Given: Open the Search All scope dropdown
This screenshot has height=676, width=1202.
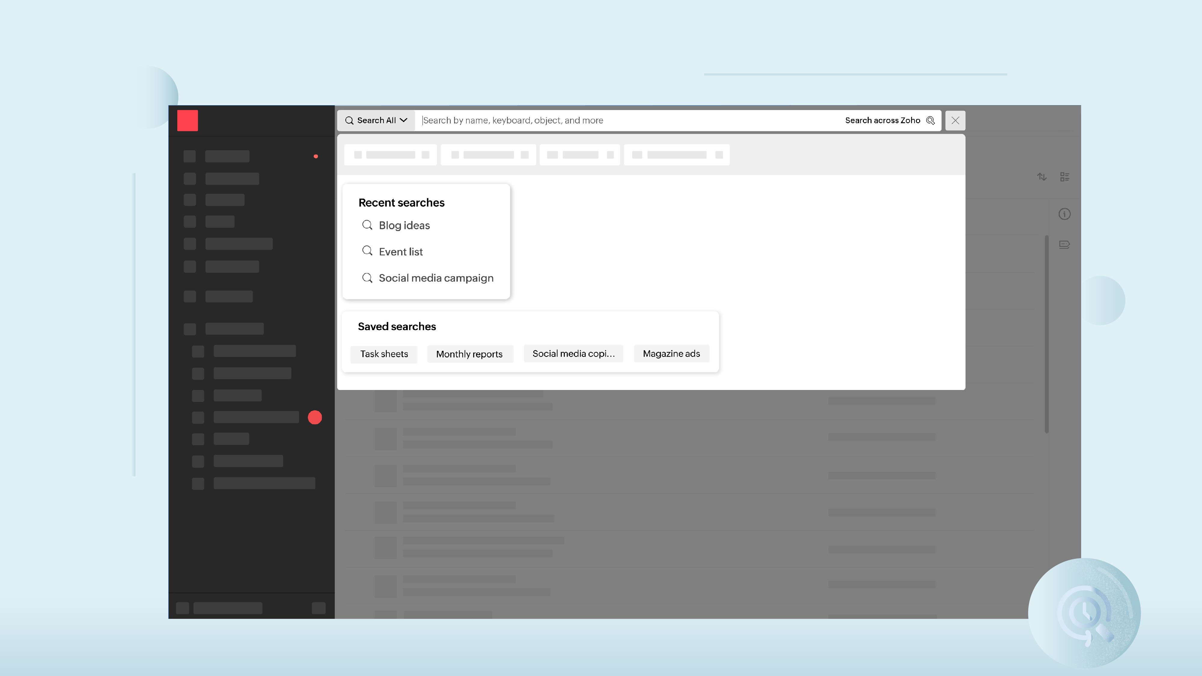Looking at the screenshot, I should [403, 120].
